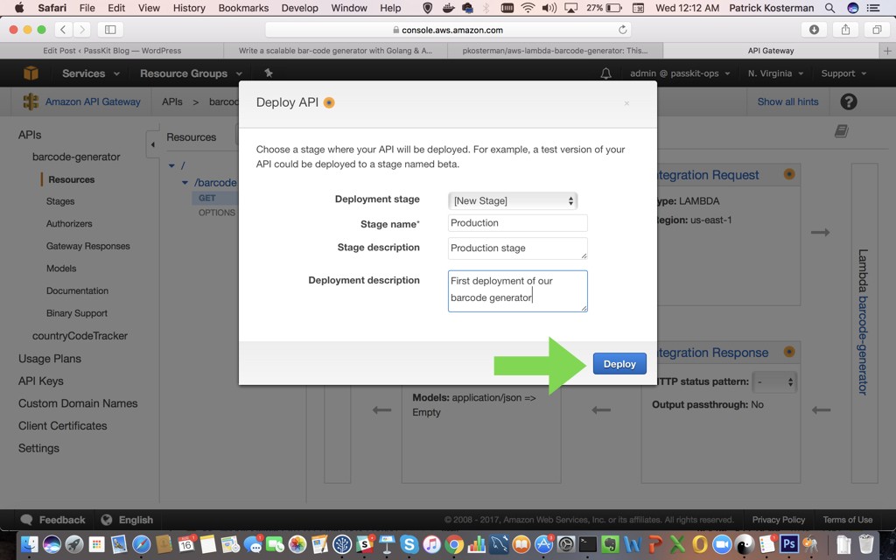Show Safari downloads

815,30
